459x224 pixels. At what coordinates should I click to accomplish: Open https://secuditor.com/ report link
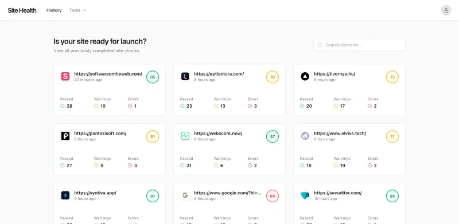(338, 192)
